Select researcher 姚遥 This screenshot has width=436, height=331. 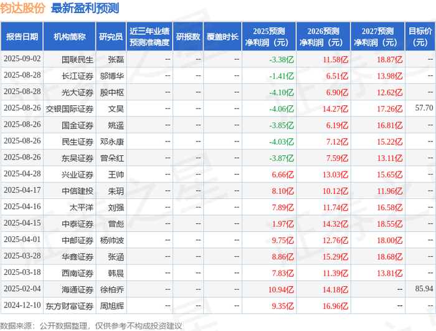pos(116,125)
